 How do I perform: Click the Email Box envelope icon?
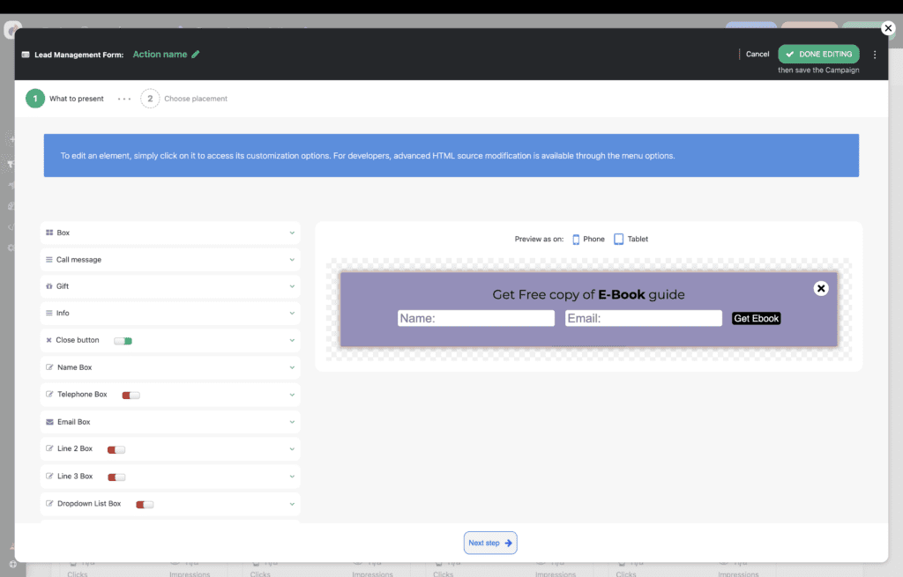(x=49, y=422)
